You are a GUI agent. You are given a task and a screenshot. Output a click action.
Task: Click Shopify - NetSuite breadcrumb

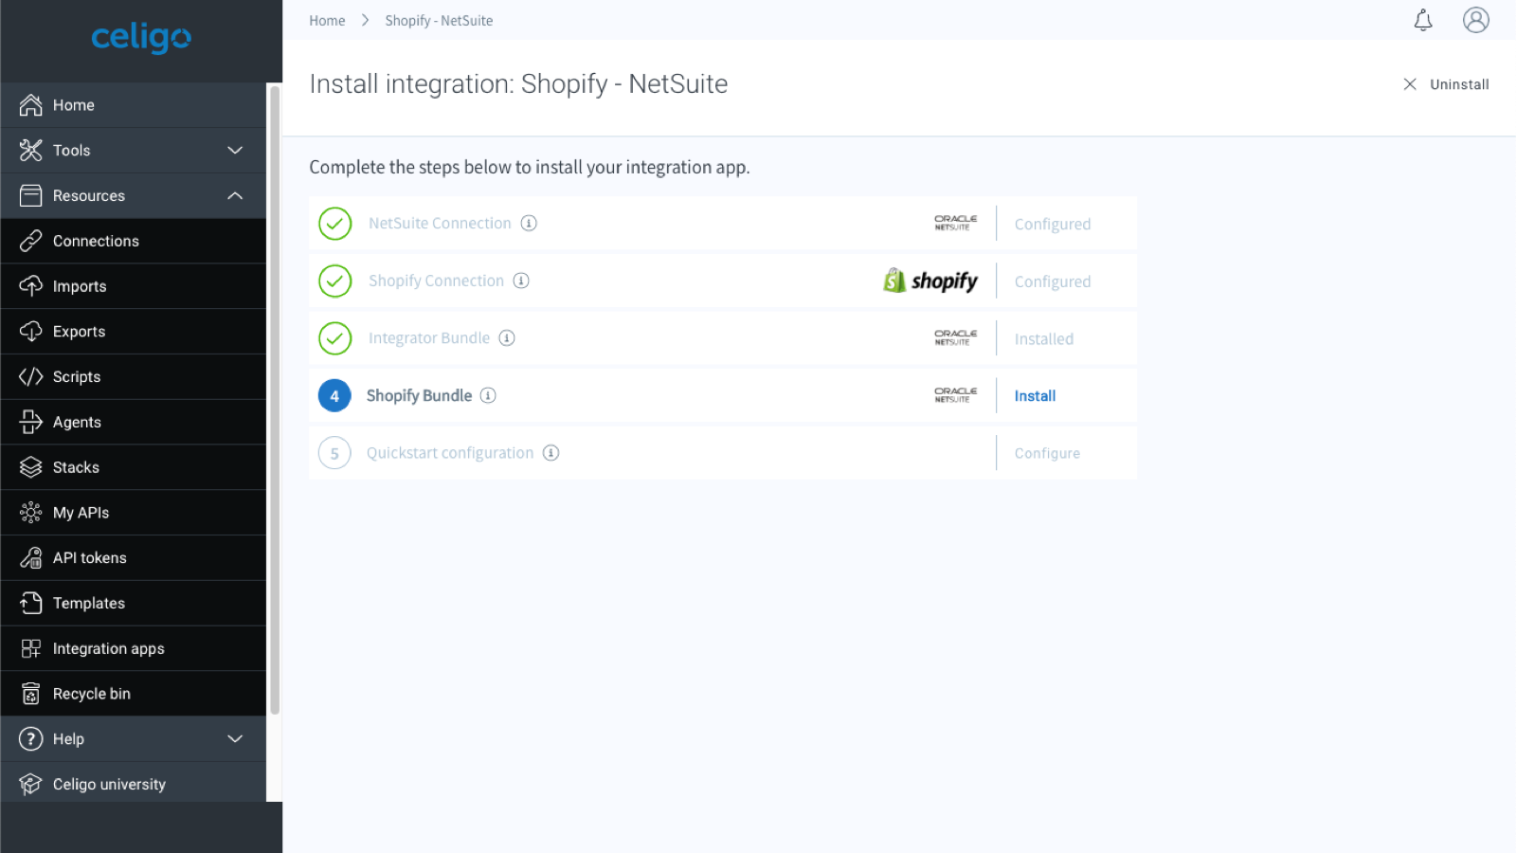tap(439, 21)
